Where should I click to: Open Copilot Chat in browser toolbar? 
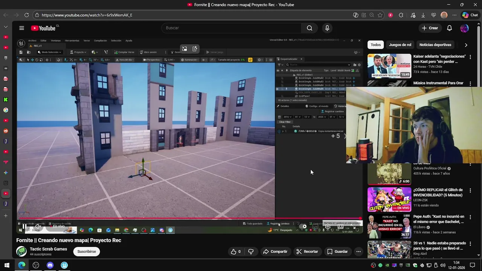(x=470, y=15)
